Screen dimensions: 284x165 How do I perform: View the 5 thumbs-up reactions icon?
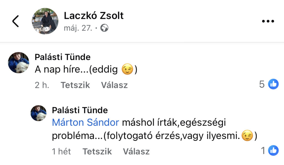coord(273,84)
